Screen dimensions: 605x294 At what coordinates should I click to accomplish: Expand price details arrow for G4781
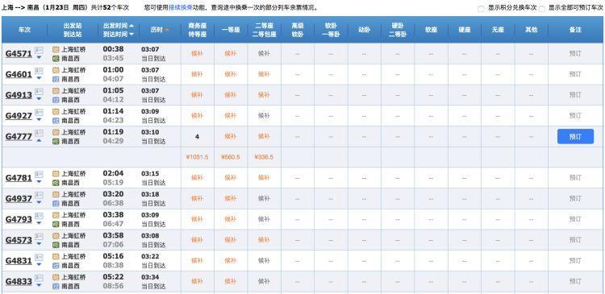pyautogui.click(x=39, y=182)
